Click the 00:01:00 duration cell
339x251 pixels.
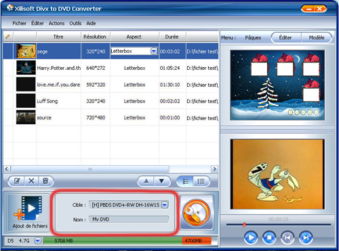pyautogui.click(x=169, y=117)
